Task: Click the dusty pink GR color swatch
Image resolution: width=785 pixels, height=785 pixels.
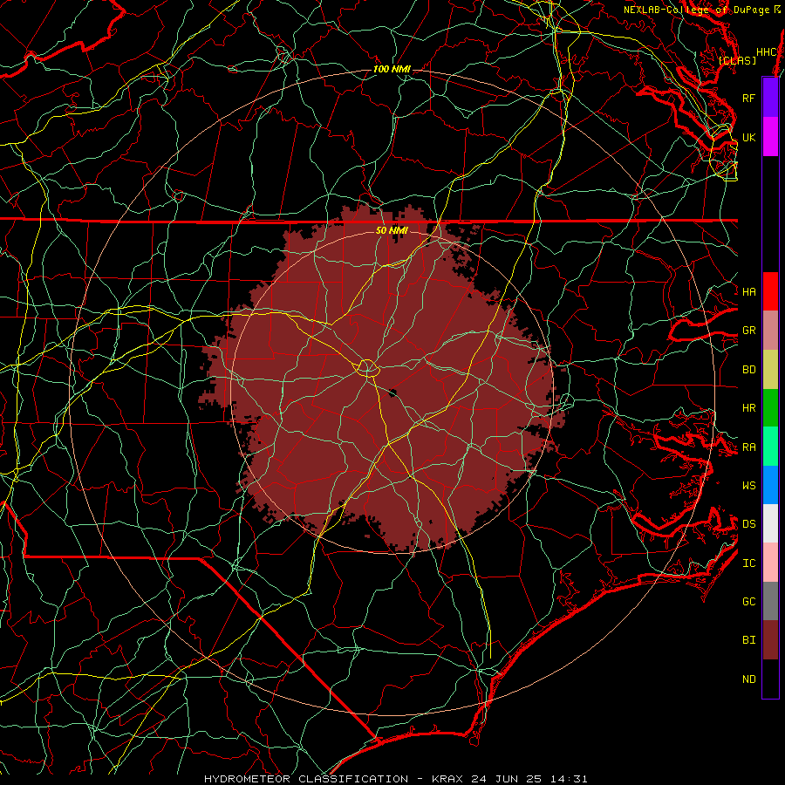Action: (x=770, y=331)
